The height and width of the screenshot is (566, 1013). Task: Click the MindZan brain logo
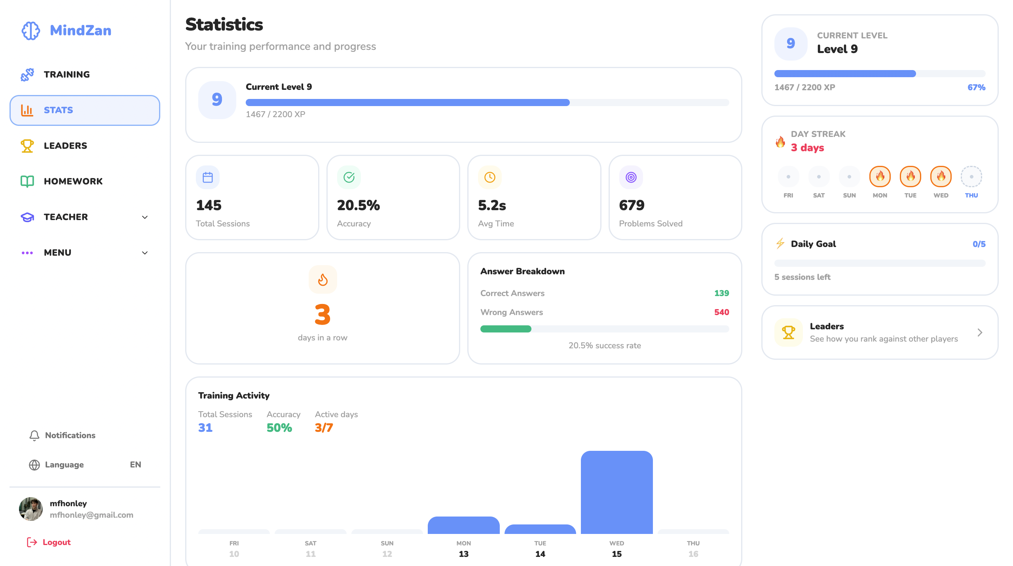click(31, 30)
